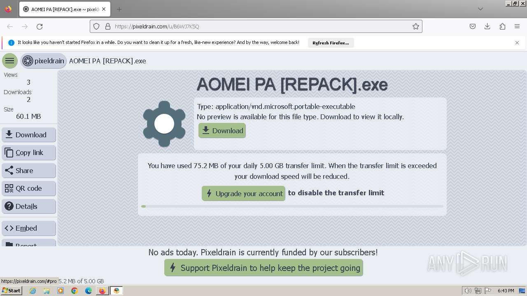Open tracking protection shield icon
This screenshot has width=527, height=296.
click(x=96, y=26)
